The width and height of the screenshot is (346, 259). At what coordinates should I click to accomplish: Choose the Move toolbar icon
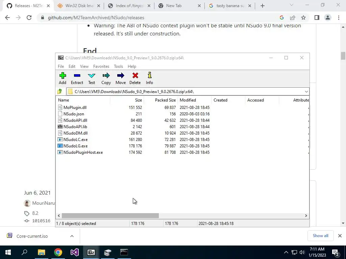click(121, 76)
